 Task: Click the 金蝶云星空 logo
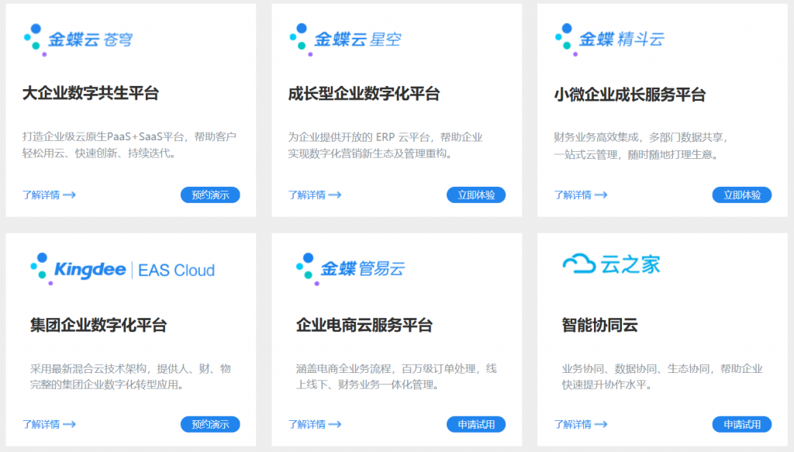click(345, 40)
